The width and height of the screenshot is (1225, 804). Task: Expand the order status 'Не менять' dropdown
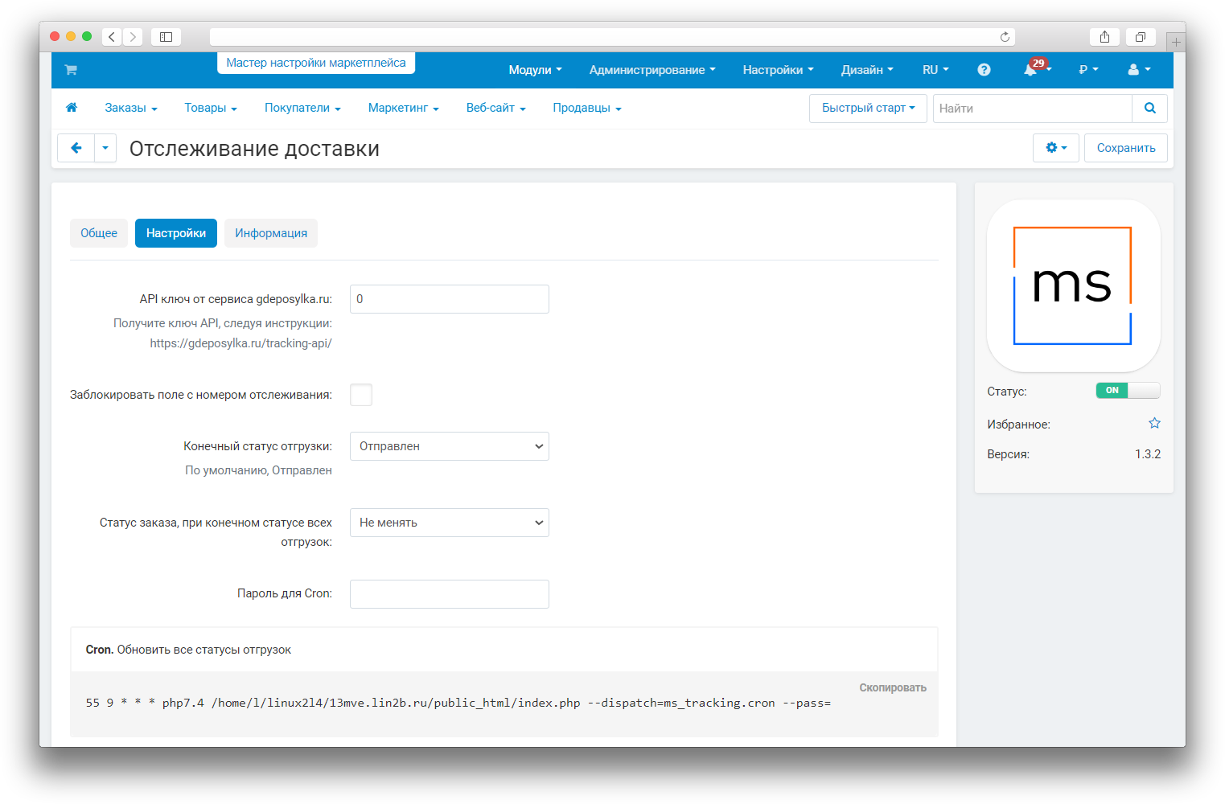tap(449, 523)
